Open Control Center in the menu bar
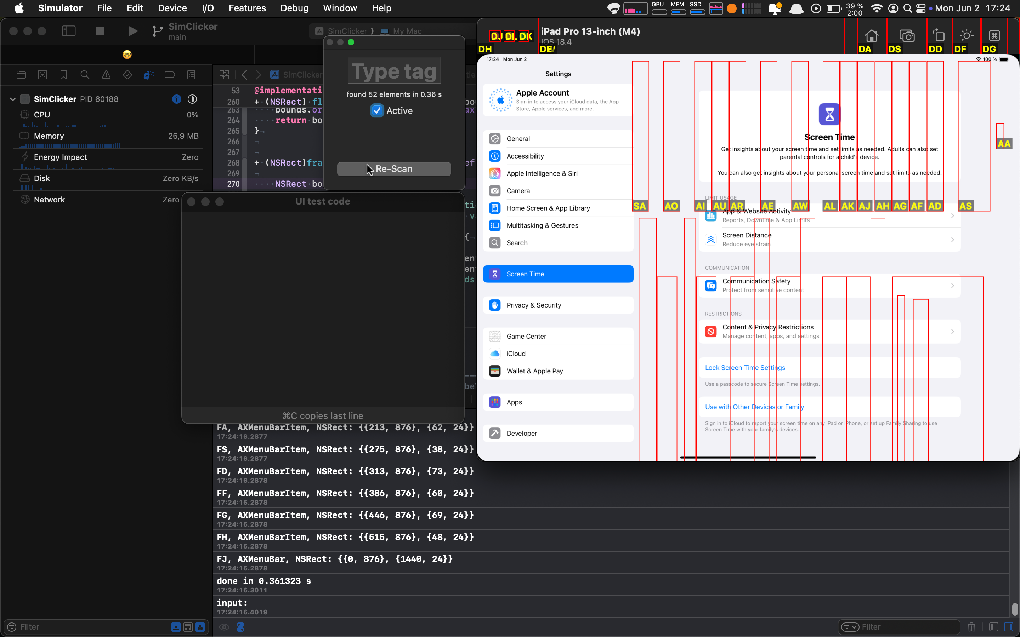 click(x=921, y=8)
